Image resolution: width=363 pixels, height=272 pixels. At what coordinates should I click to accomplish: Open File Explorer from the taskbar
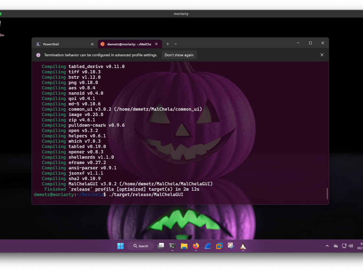[x=184, y=246]
